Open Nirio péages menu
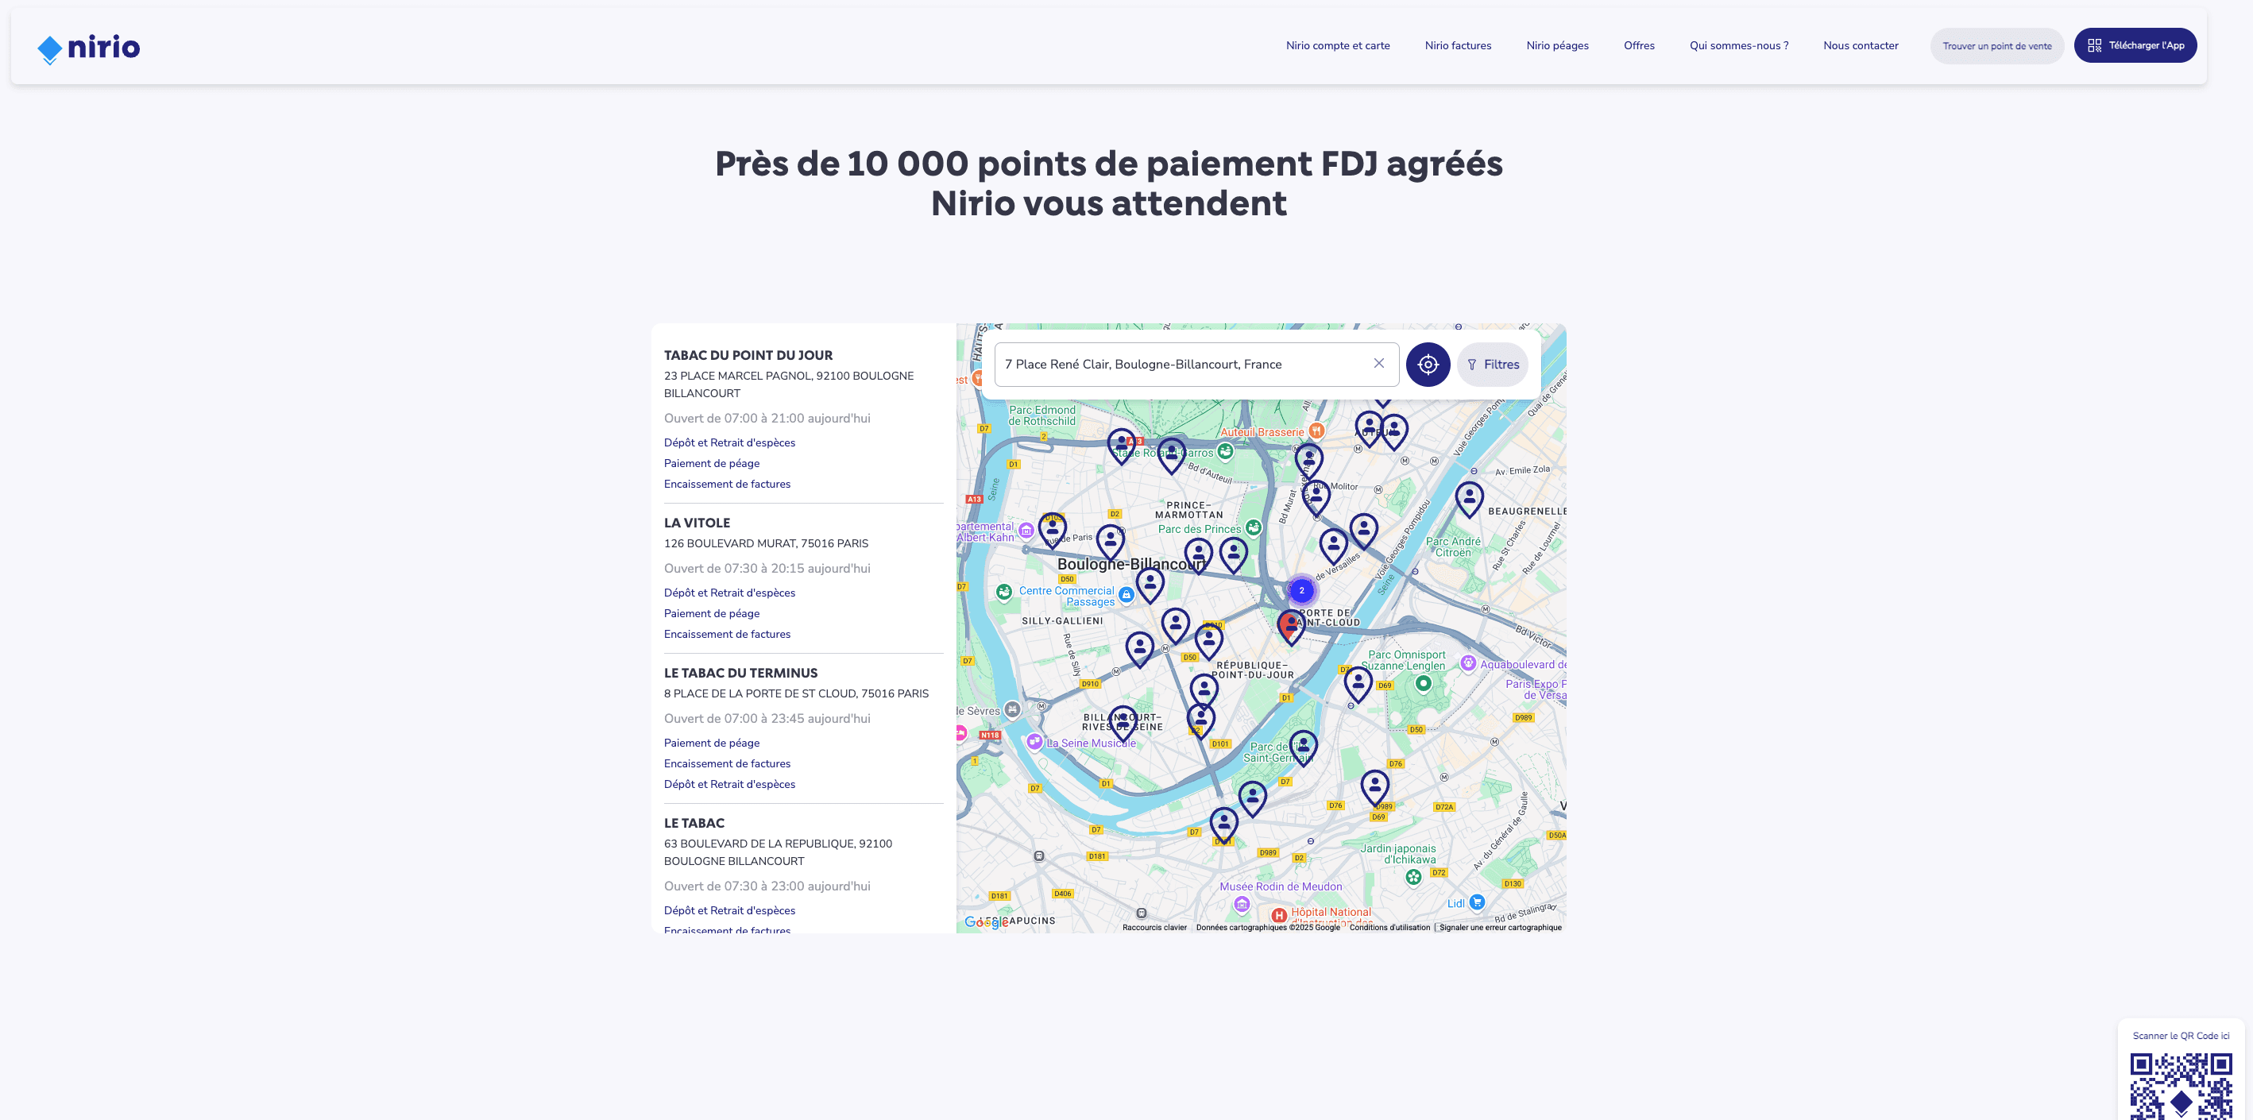Image resolution: width=2253 pixels, height=1120 pixels. tap(1557, 45)
